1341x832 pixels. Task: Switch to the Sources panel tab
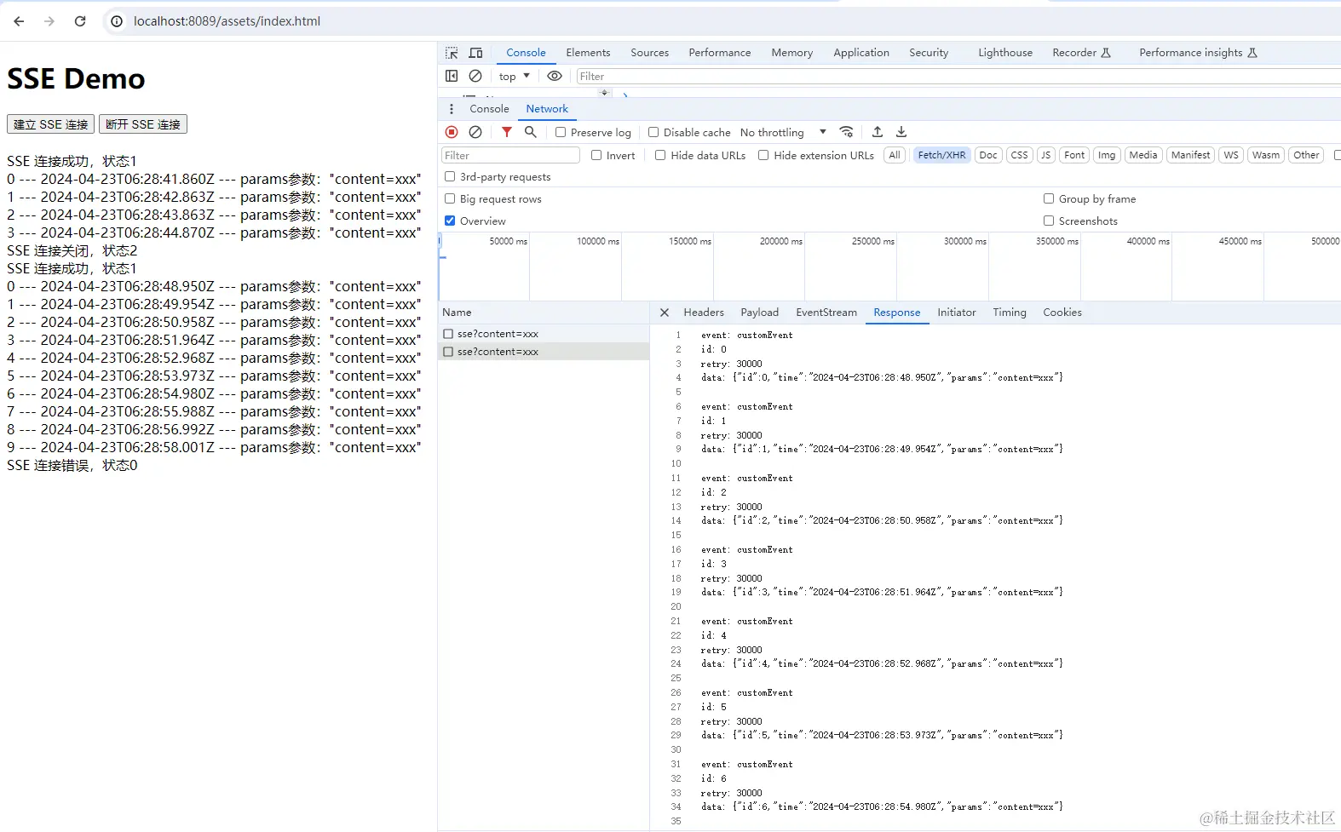click(649, 53)
